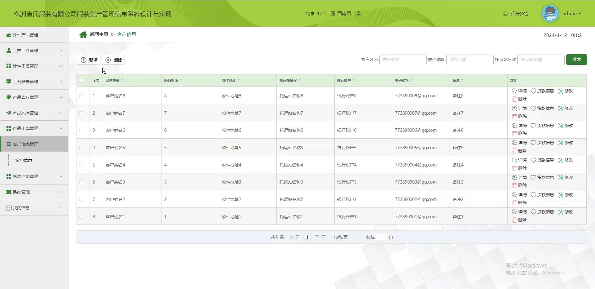
Task: Collapse 客户信息管理 sidebar menu
Action: [34, 144]
